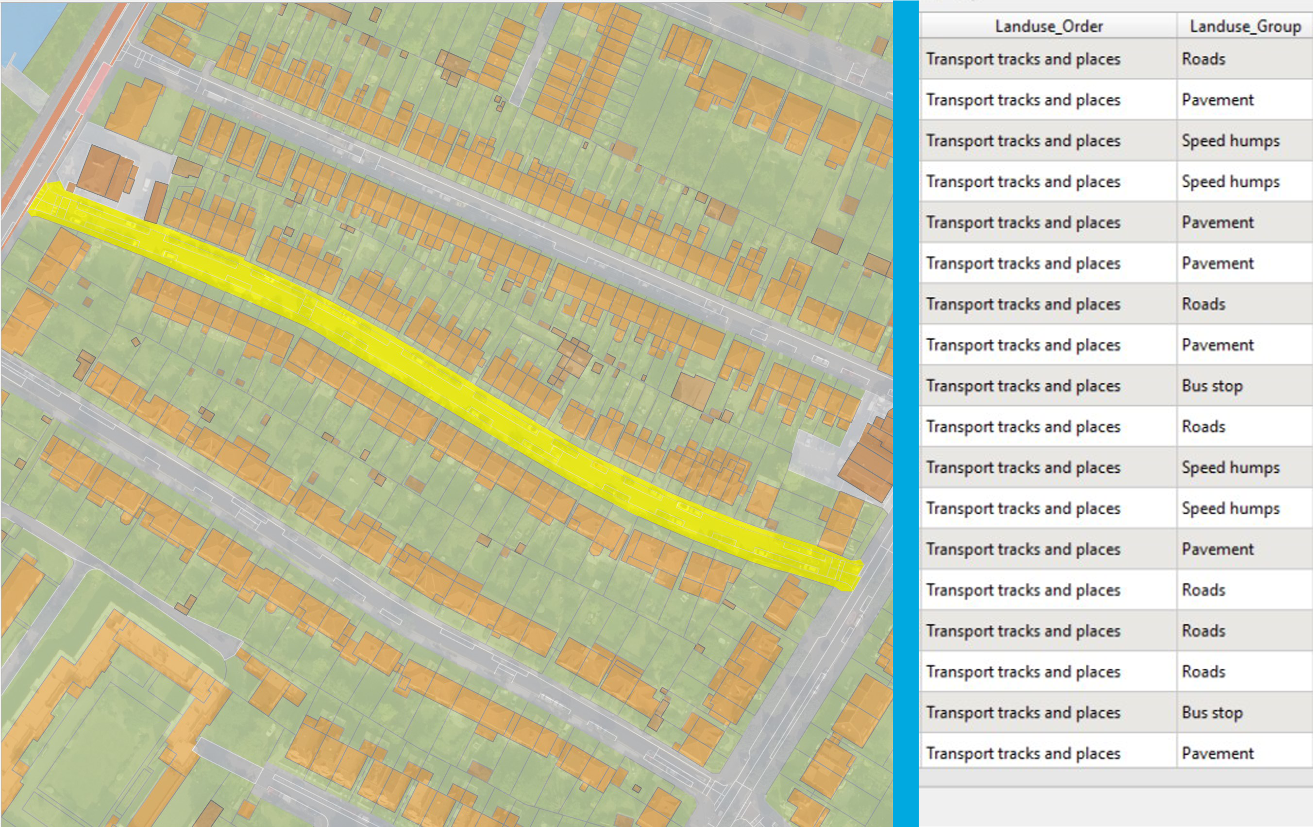The image size is (1313, 827).
Task: Click the Landuse_Group column header
Action: coord(1245,26)
